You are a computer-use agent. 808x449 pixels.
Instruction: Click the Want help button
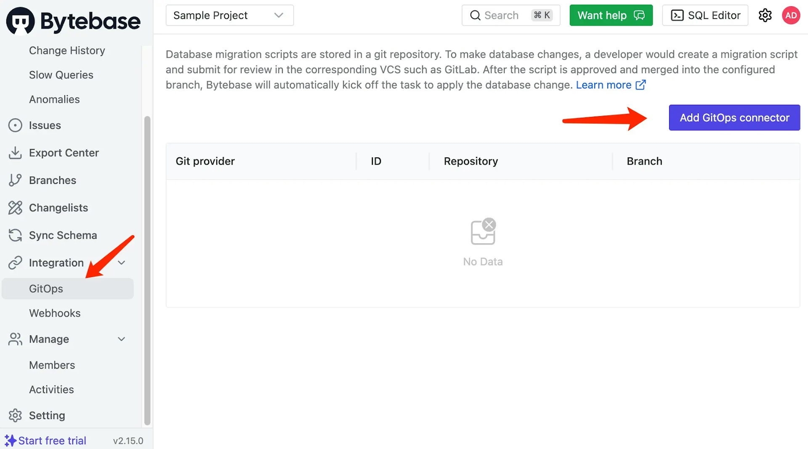(x=611, y=16)
